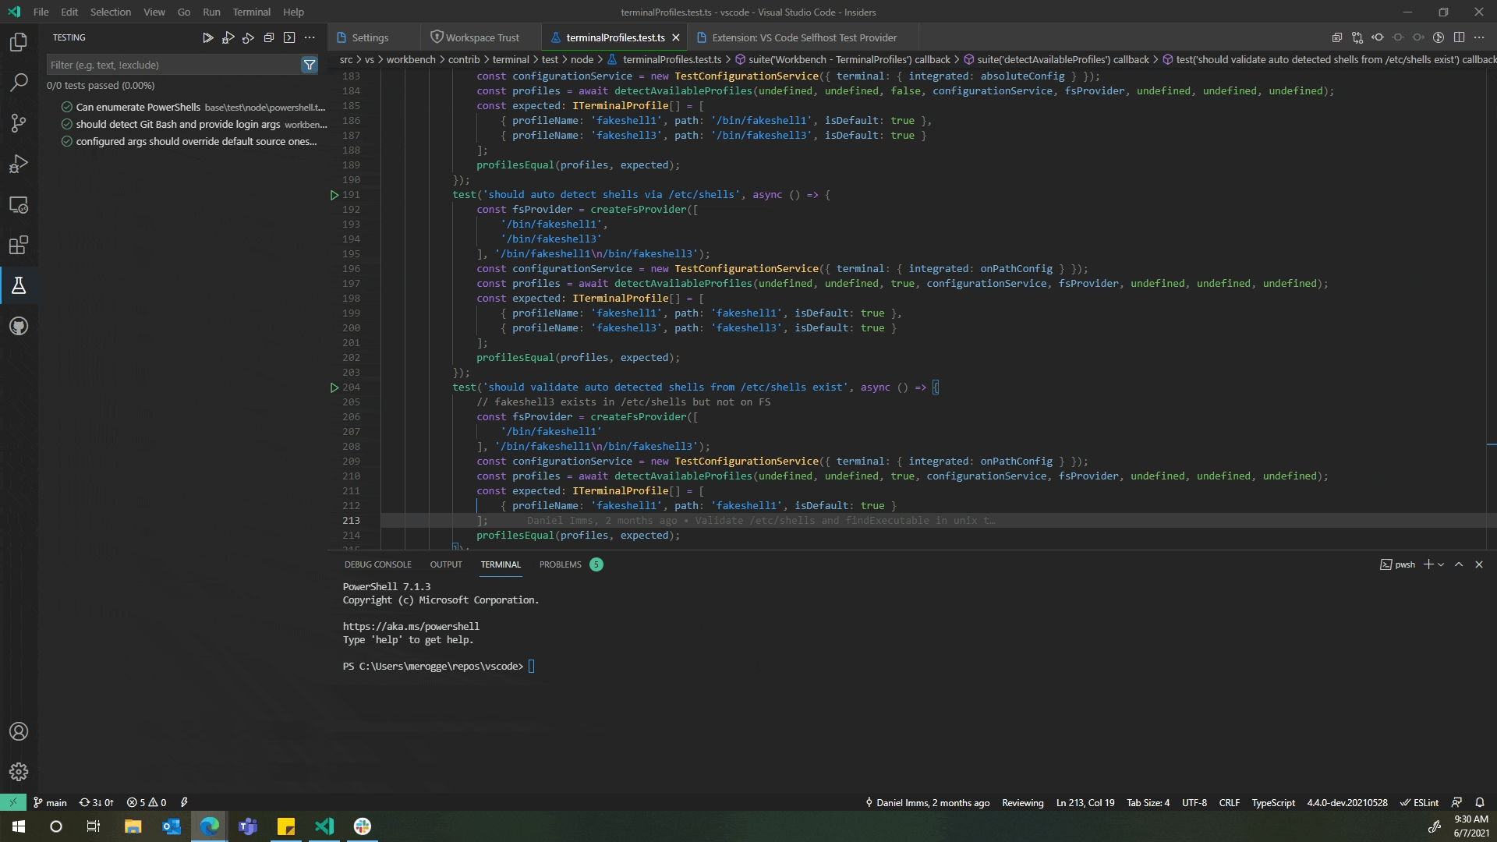1497x842 pixels.
Task: Click the Run All Tests button
Action: pos(207,37)
